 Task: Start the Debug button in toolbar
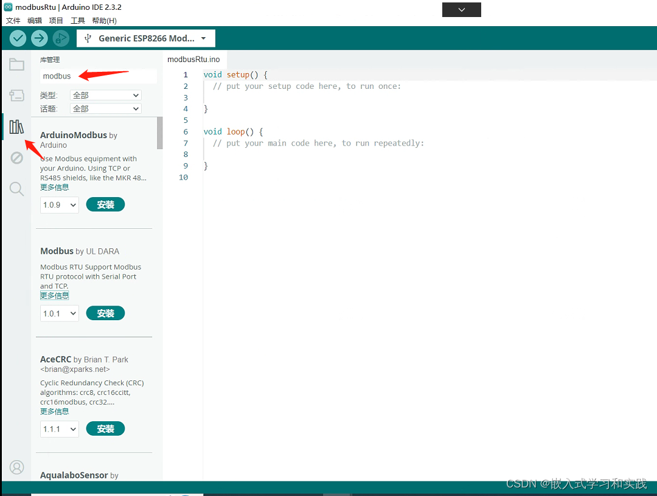(61, 38)
